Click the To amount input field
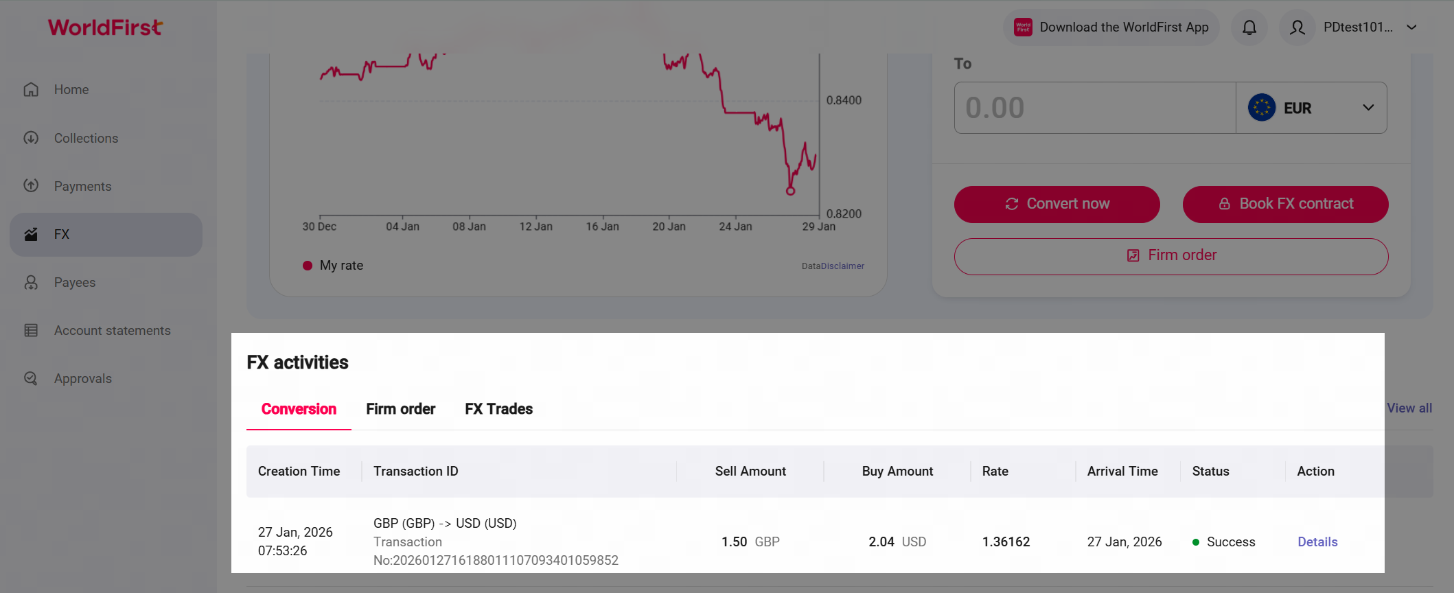 [x=1094, y=108]
